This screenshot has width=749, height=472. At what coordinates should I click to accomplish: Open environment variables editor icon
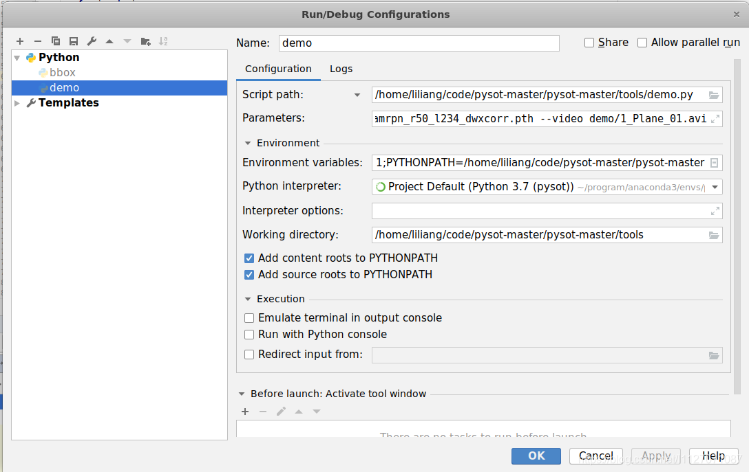click(714, 163)
